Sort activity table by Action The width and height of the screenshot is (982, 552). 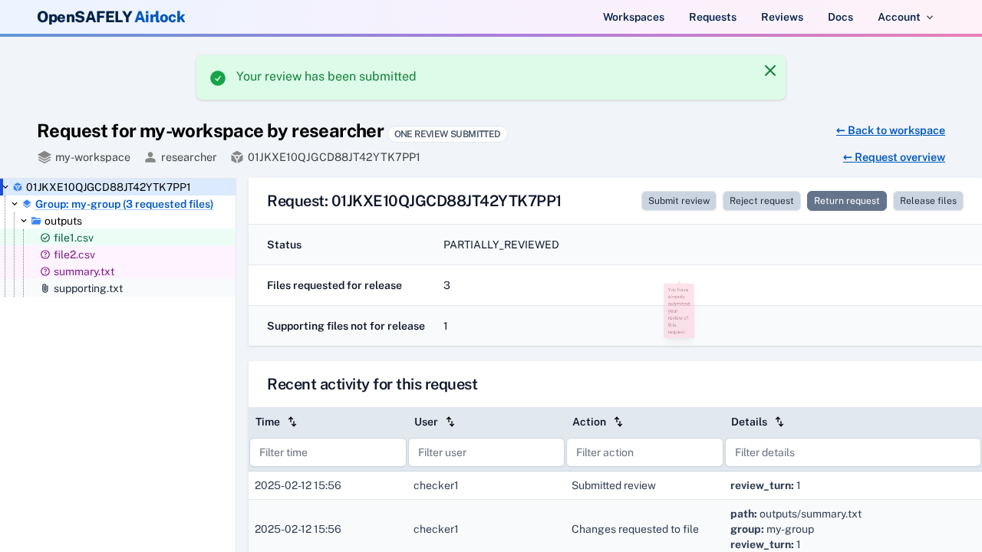pyautogui.click(x=618, y=422)
